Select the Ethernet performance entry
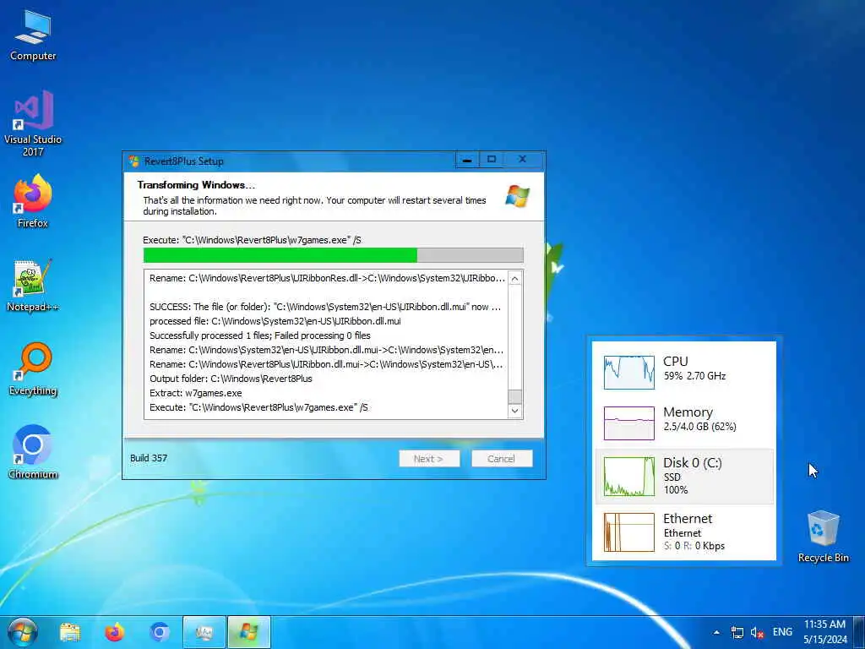Viewport: 865px width, 649px height. pyautogui.click(x=684, y=532)
